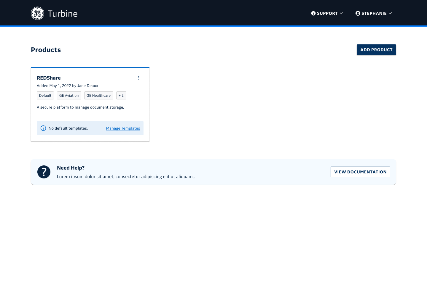427x303 pixels.
Task: Click the Products page heading
Action: click(x=46, y=50)
